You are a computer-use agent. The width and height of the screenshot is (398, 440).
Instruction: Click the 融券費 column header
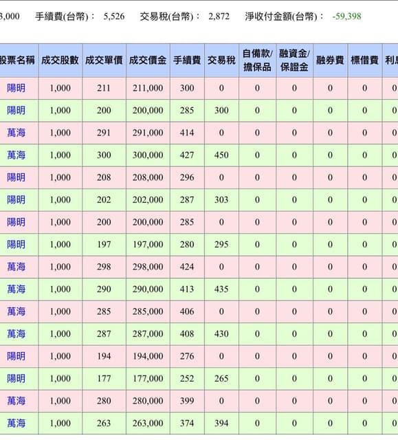pos(330,60)
